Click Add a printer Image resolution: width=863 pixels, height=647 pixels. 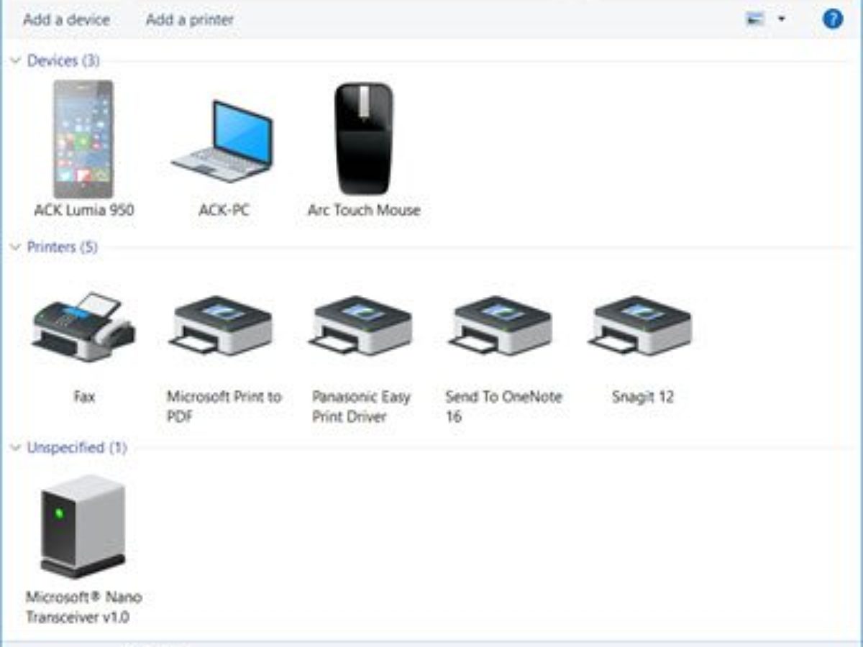click(x=190, y=19)
